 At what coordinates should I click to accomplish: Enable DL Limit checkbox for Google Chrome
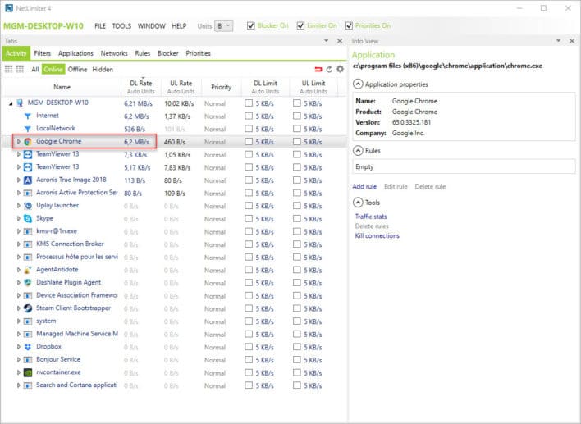pyautogui.click(x=249, y=142)
